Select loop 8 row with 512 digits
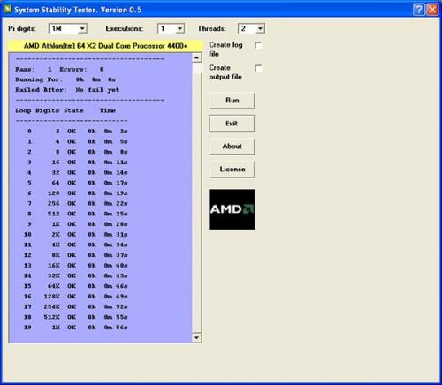The height and width of the screenshot is (385, 442). click(78, 214)
